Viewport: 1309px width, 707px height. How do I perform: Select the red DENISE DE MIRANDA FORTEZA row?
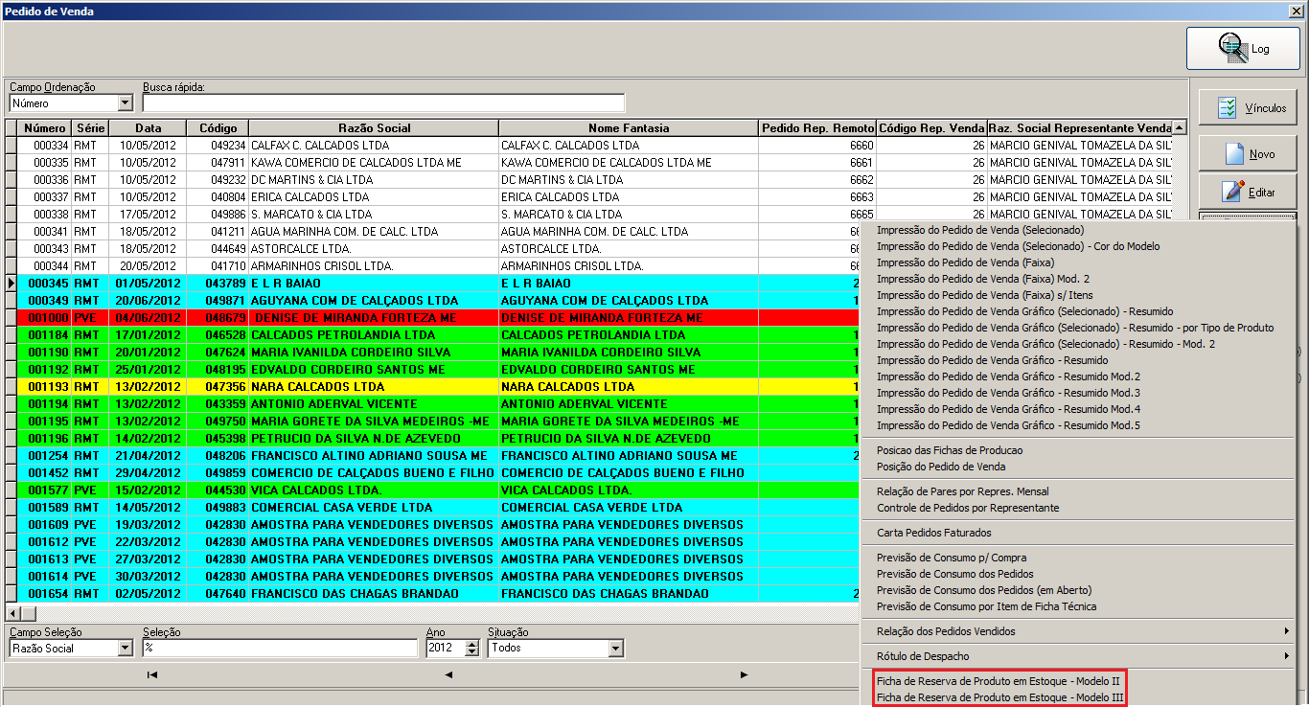click(x=431, y=317)
